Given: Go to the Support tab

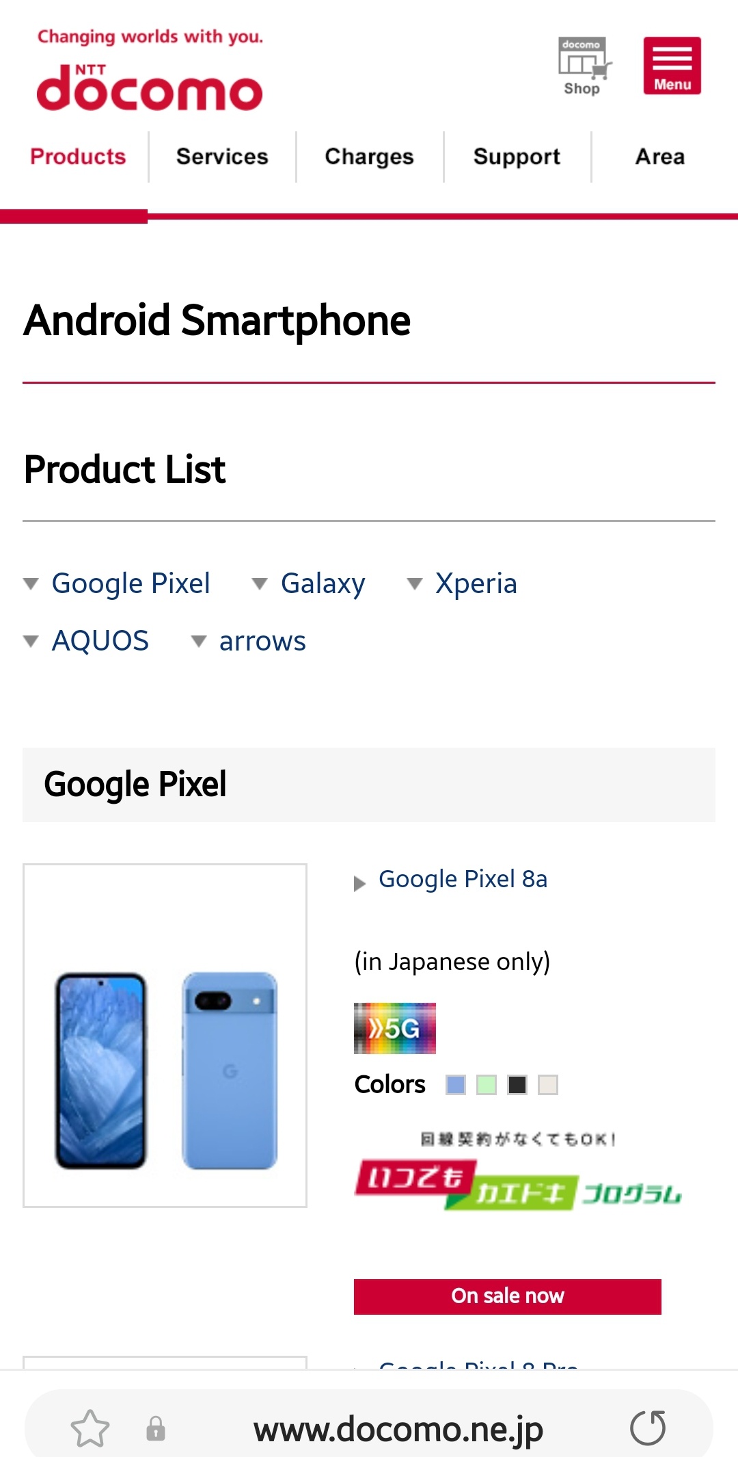Looking at the screenshot, I should pyautogui.click(x=517, y=157).
